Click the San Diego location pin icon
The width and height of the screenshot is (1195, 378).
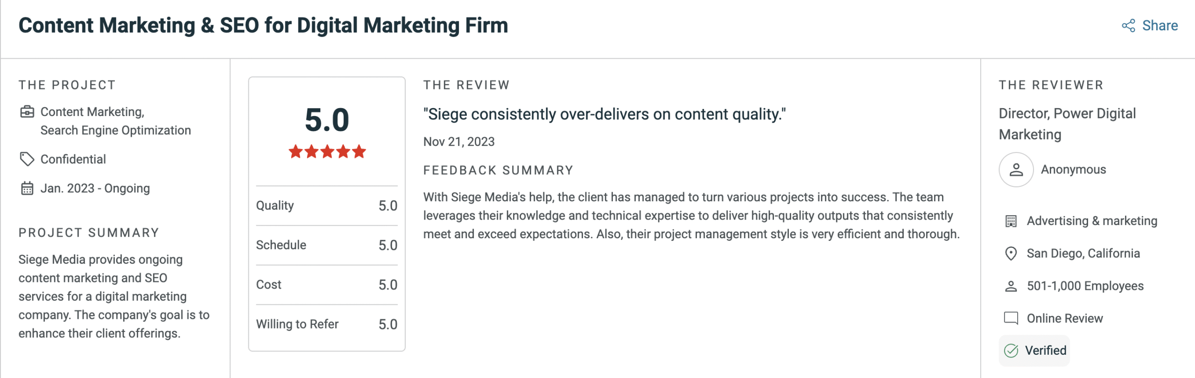tap(1011, 254)
